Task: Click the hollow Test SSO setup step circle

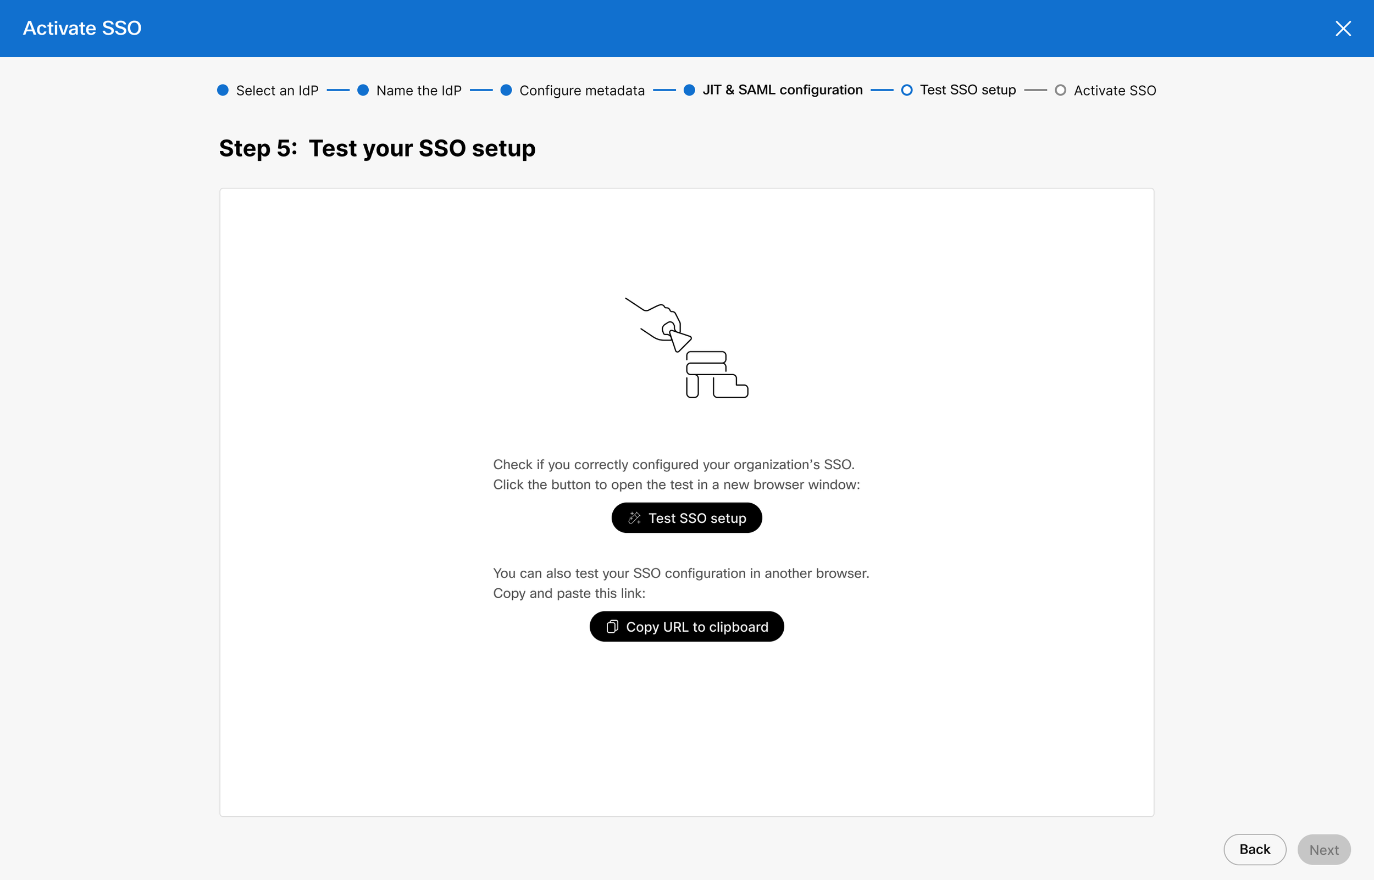Action: pyautogui.click(x=906, y=90)
